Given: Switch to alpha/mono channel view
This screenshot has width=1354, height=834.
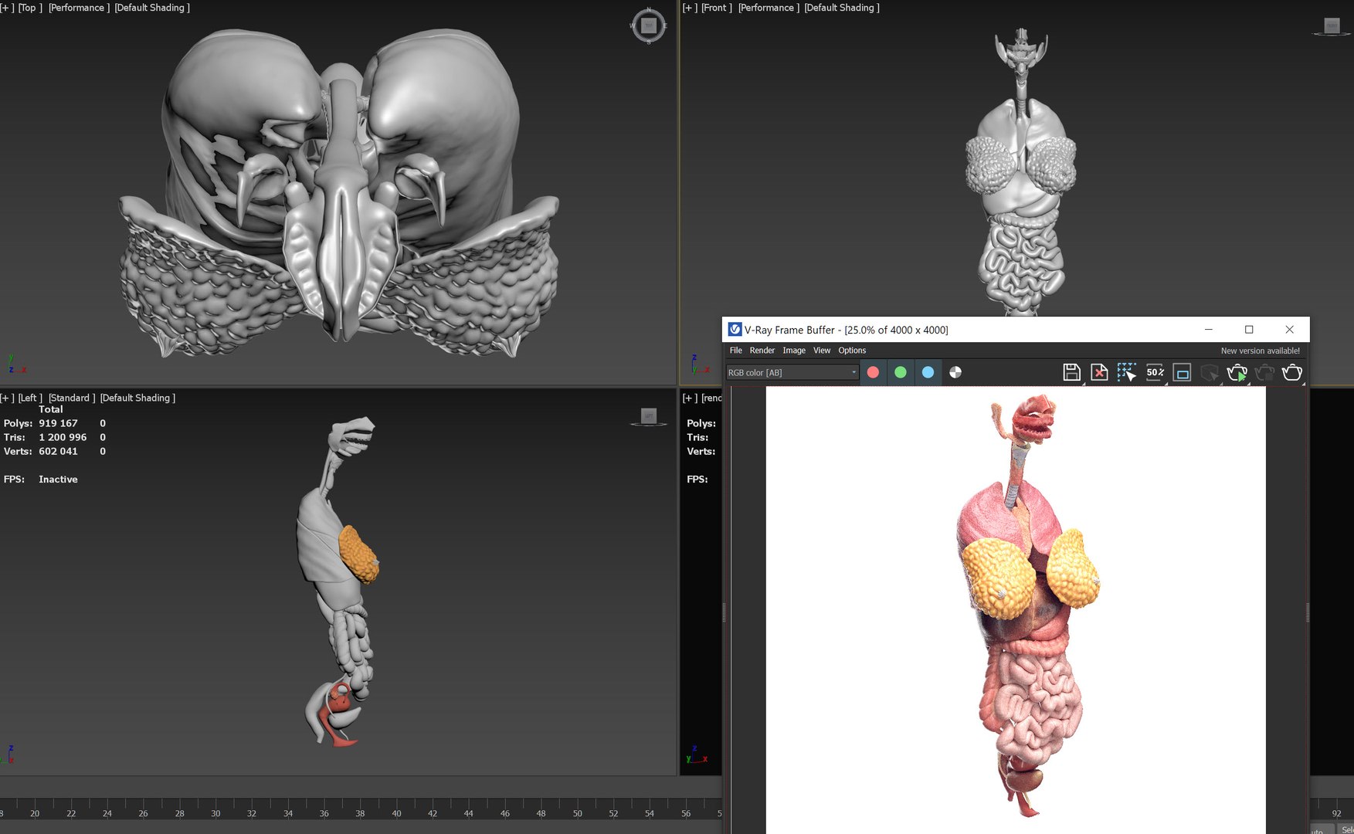Looking at the screenshot, I should (955, 372).
